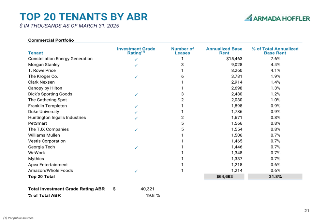Select the tenant name 'PetSmart'

pos(37,123)
